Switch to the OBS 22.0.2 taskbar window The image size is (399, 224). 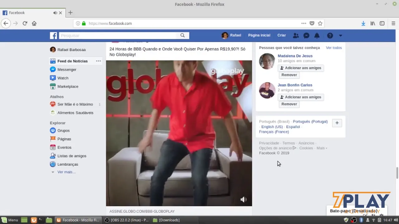coord(127,220)
